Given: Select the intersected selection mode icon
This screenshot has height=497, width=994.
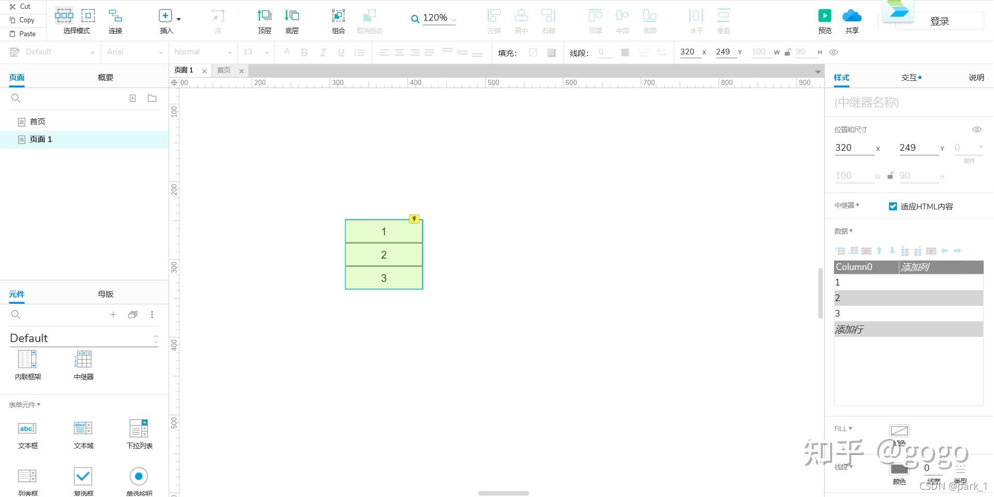Looking at the screenshot, I should pyautogui.click(x=64, y=16).
